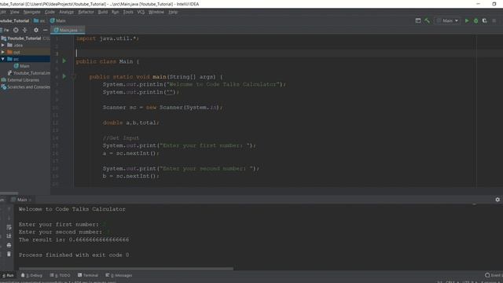503x283 pixels.
Task: Open Run tool window settings gear
Action: [x=497, y=200]
